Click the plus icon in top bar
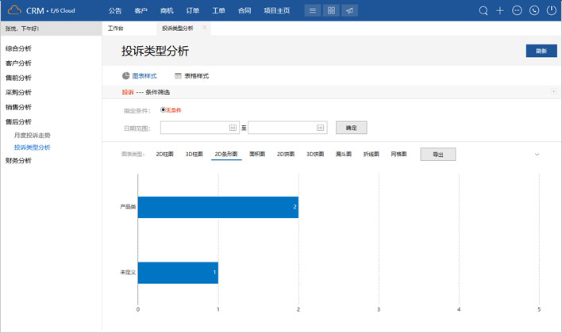The image size is (562, 333). tap(500, 11)
